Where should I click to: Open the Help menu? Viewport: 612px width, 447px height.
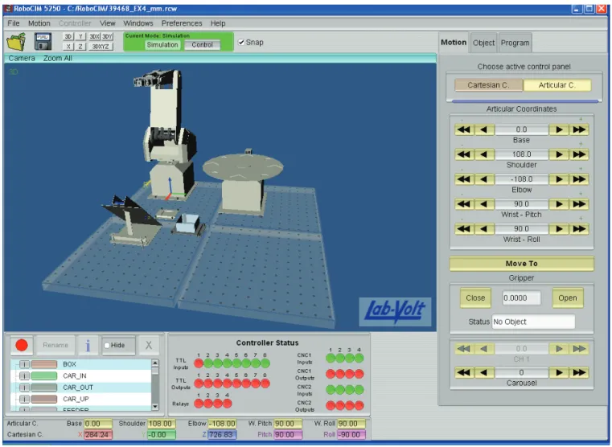(218, 23)
